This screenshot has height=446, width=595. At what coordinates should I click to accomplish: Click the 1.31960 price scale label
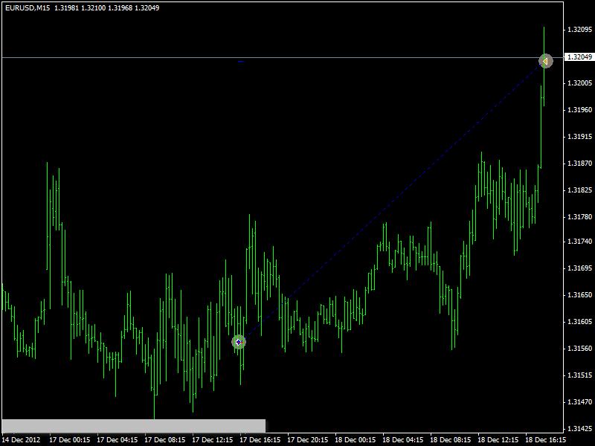(579, 110)
